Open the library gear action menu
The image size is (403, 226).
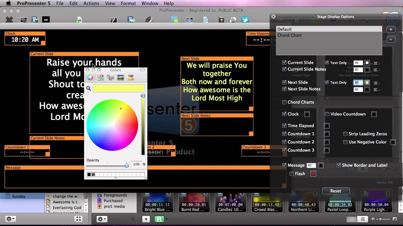pos(10,219)
